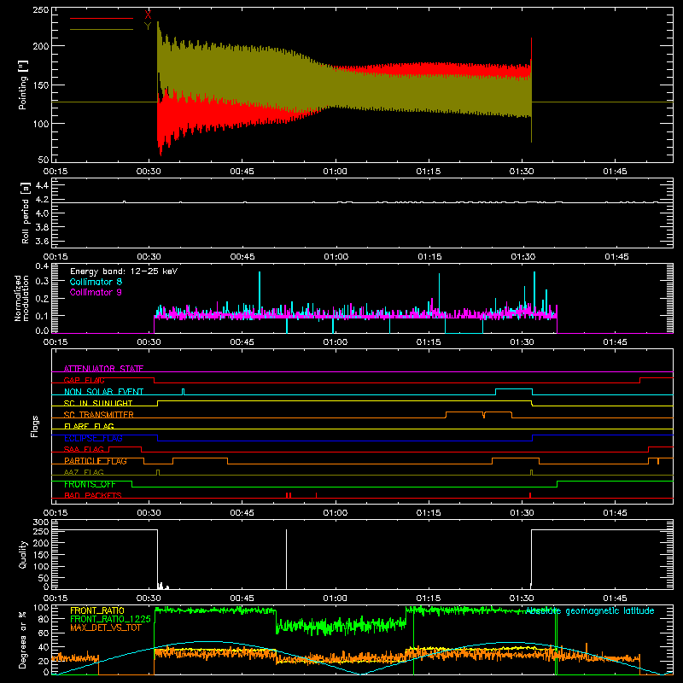The width and height of the screenshot is (683, 683).
Task: Click the 0.3 tick on modulation axis
Action: click(x=42, y=281)
